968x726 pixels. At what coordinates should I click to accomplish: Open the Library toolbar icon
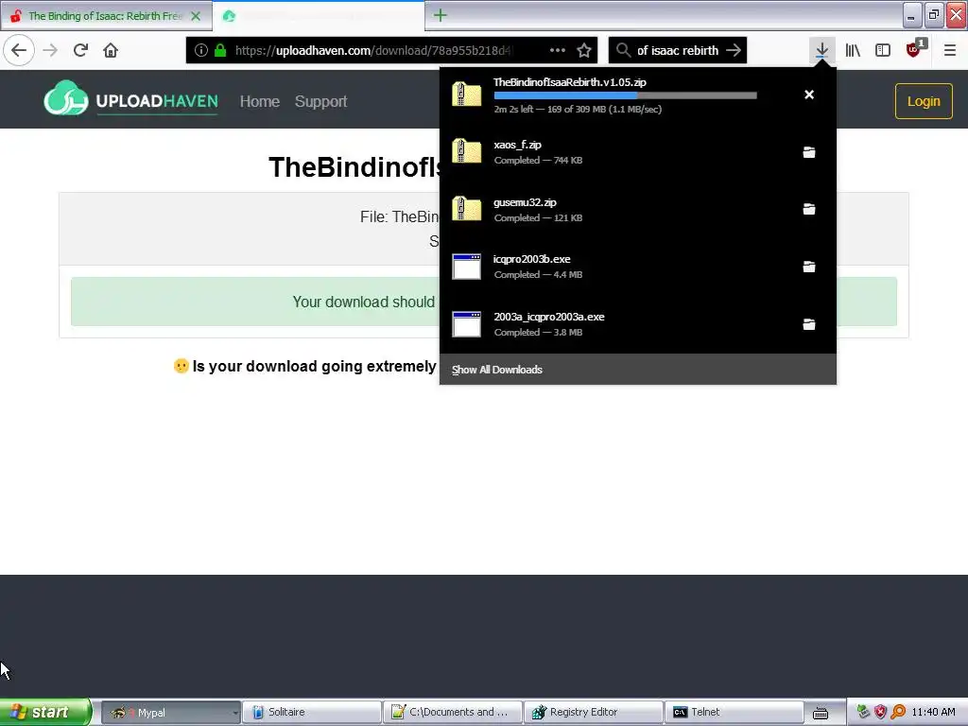[x=853, y=51]
